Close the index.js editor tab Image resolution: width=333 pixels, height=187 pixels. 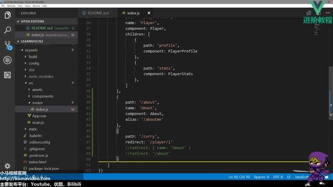pos(149,13)
